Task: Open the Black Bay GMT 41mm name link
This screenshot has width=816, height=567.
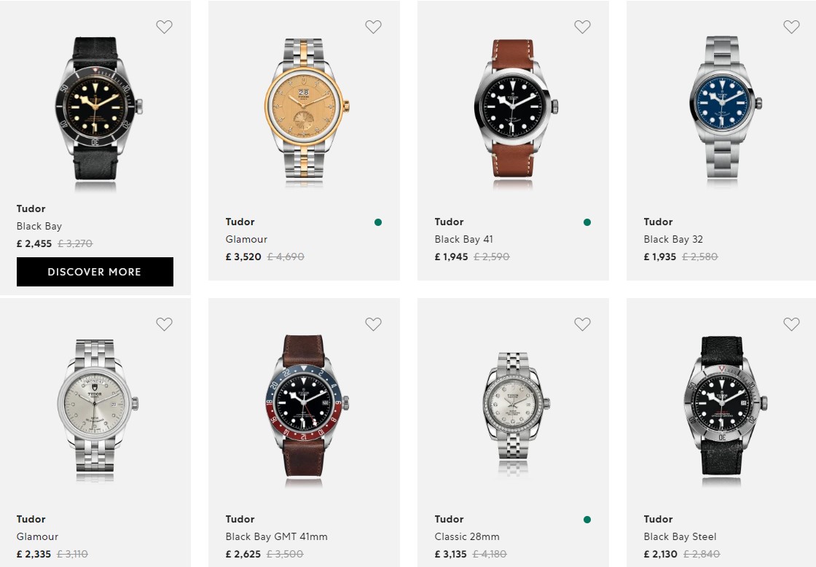Action: (x=276, y=536)
